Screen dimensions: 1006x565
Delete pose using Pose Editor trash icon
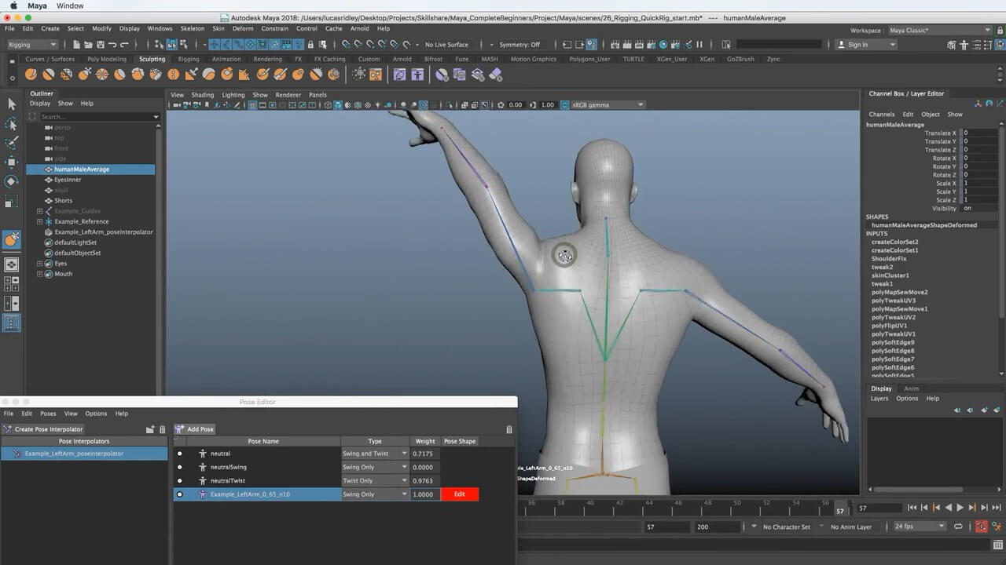pos(509,429)
